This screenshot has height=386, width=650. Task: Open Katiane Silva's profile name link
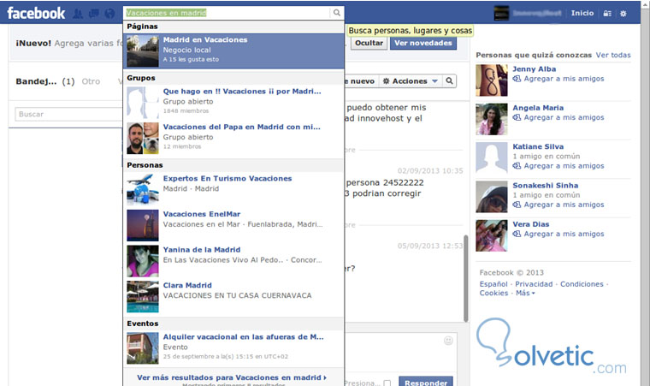538,146
